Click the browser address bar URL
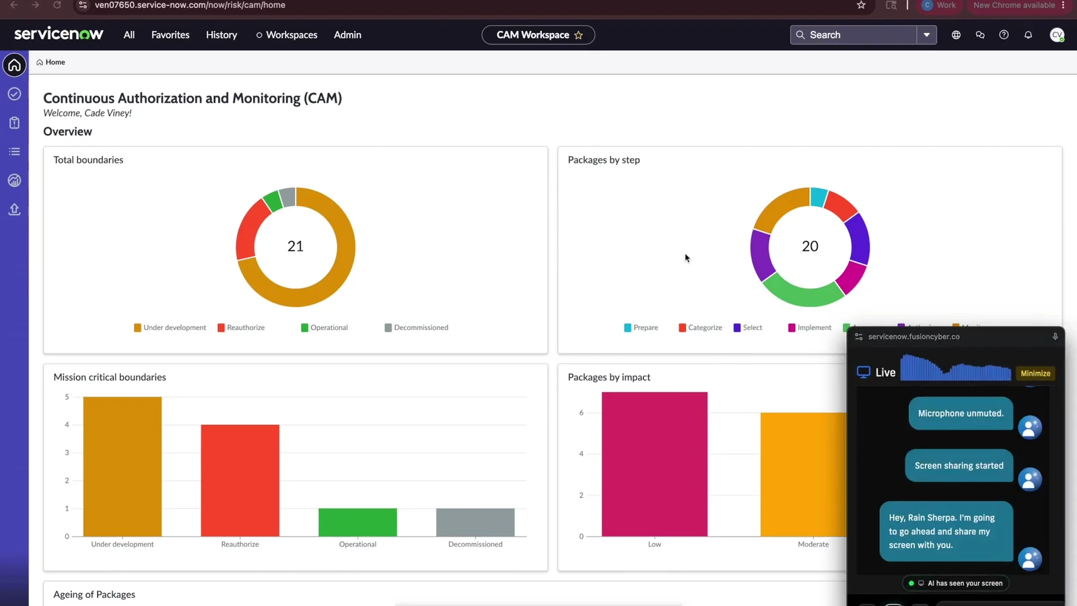1077x606 pixels. pyautogui.click(x=190, y=5)
